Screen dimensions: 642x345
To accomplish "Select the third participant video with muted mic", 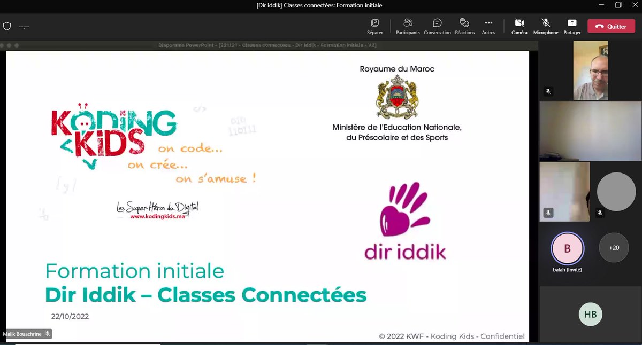I will [x=565, y=192].
